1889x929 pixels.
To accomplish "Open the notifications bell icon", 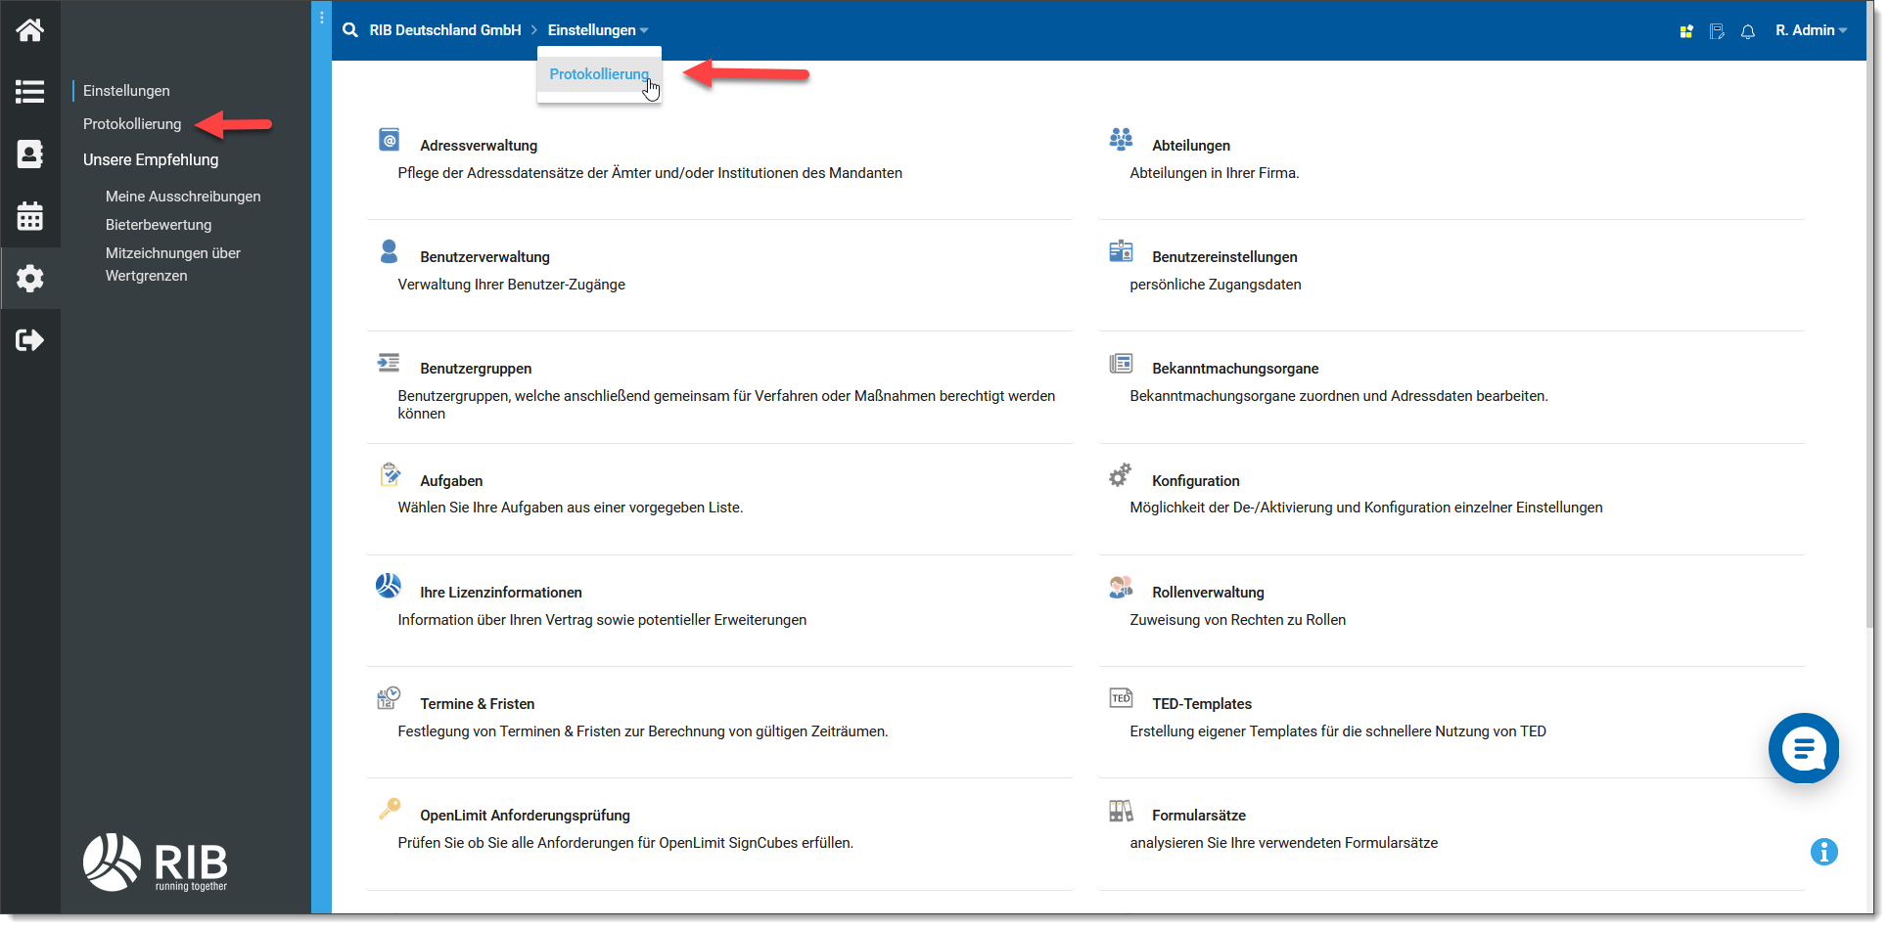I will pos(1748,31).
